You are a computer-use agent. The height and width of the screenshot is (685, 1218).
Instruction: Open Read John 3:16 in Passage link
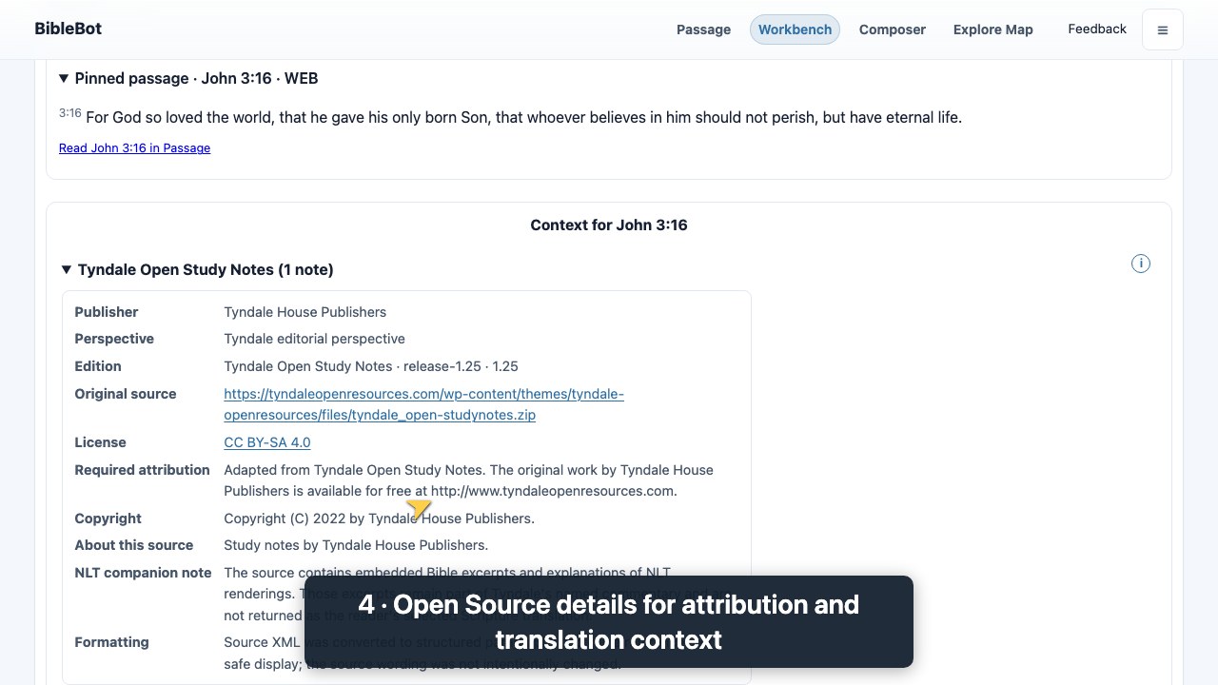[x=134, y=147]
